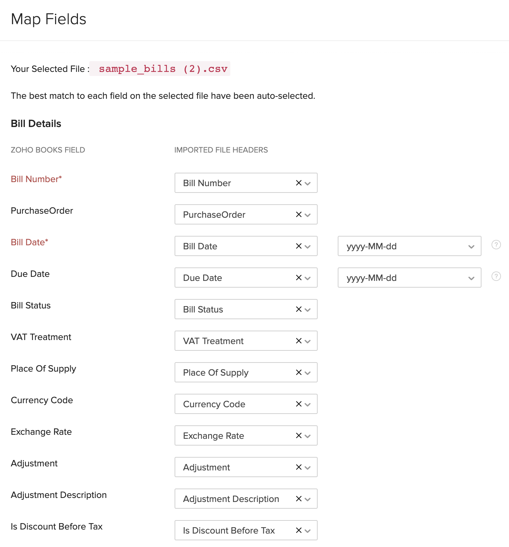Image resolution: width=509 pixels, height=547 pixels.
Task: Clear the Bill Number mapping with X icon
Action: click(x=298, y=183)
